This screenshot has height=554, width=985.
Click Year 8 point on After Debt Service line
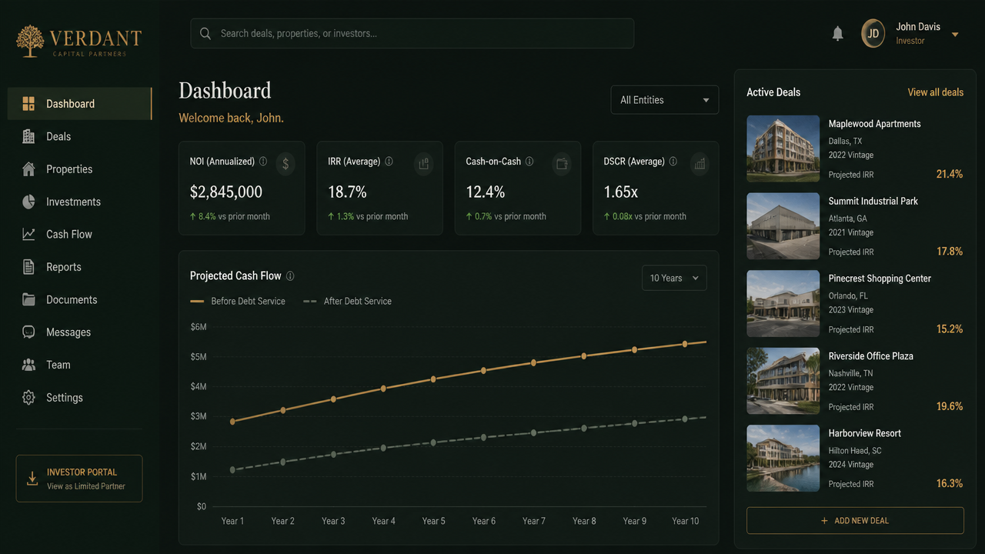(584, 428)
